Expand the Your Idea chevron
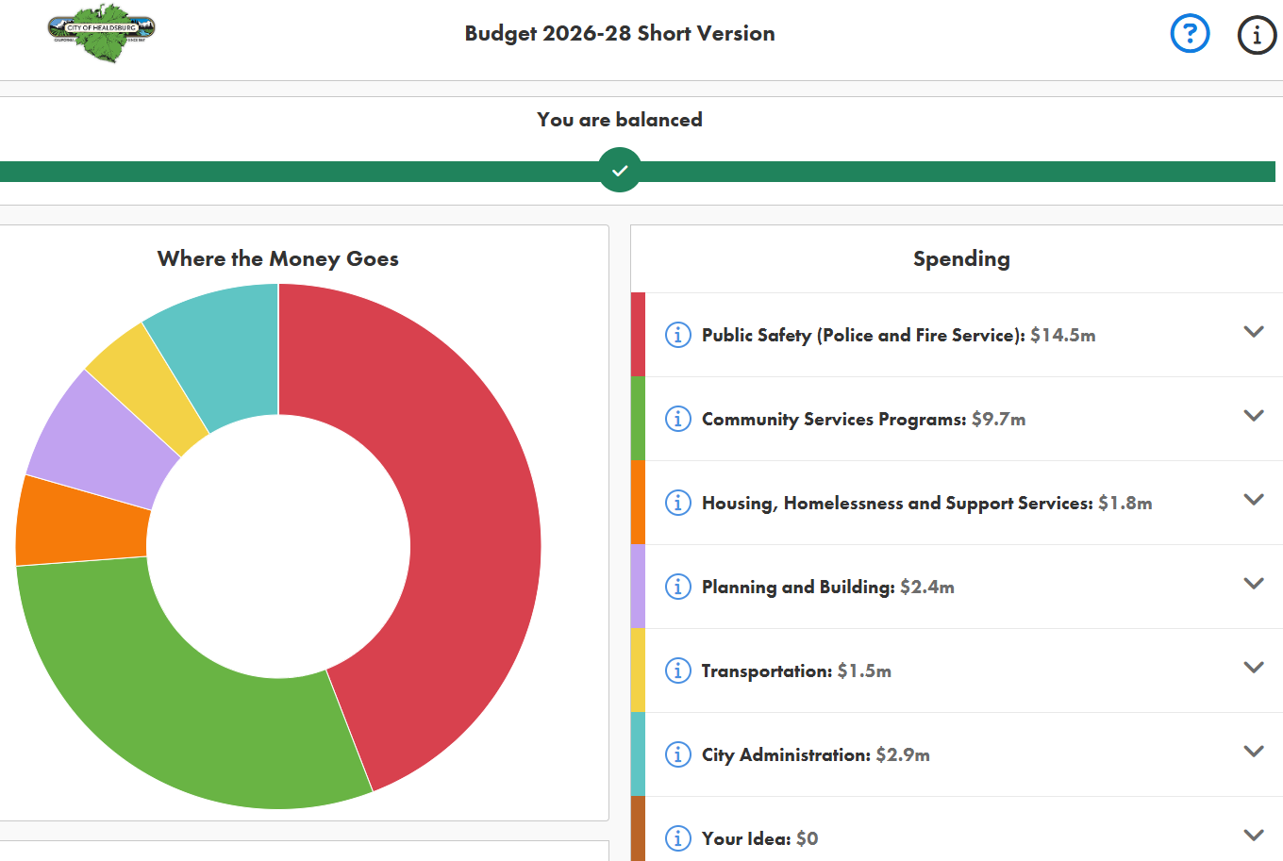This screenshot has height=861, width=1283. coord(1253,836)
